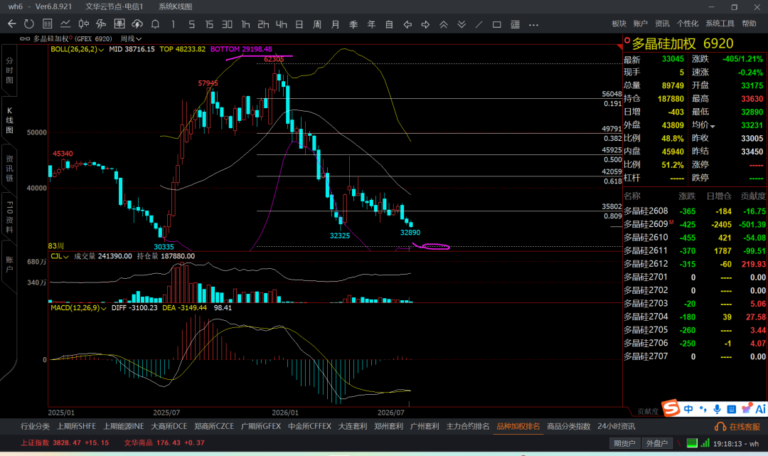Viewport: 768px width, 456px height.
Task: Click the 贡献度 tab label
Action: coord(648,411)
